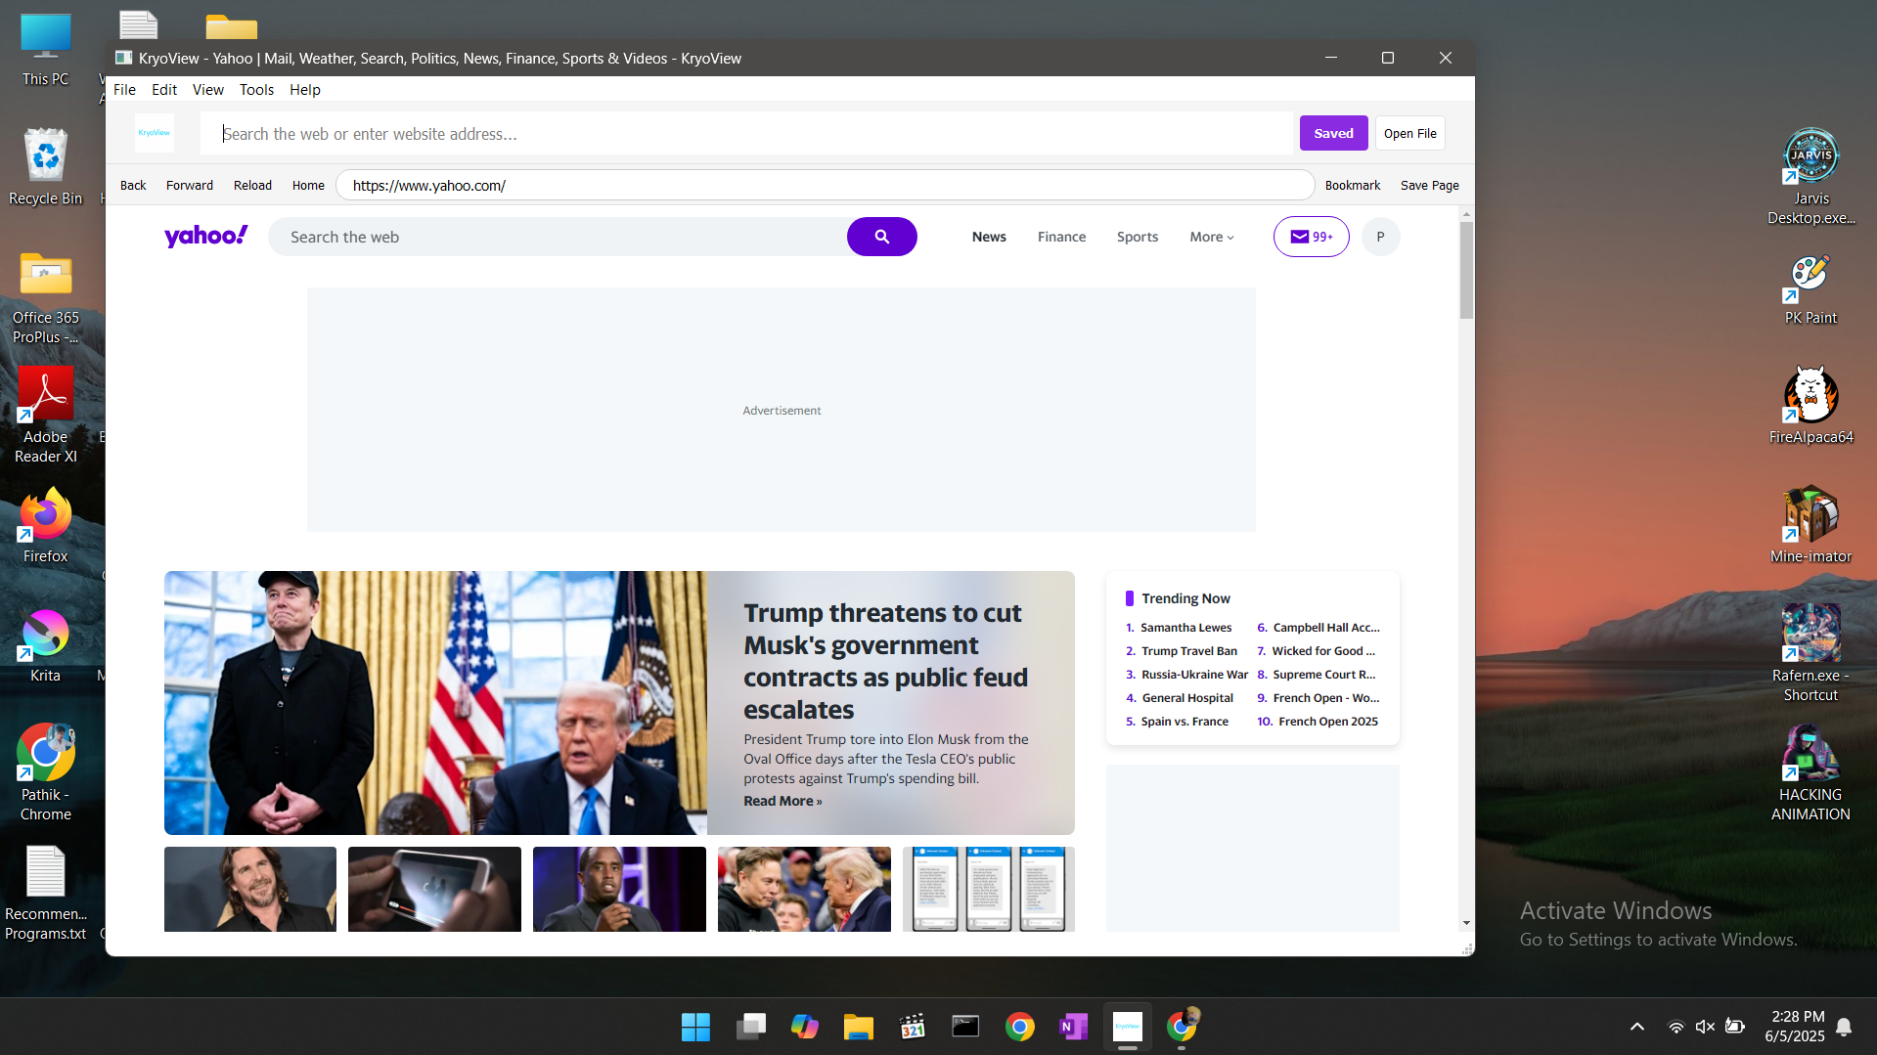This screenshot has height=1055, width=1877.
Task: Open the Tools menu
Action: pyautogui.click(x=256, y=89)
